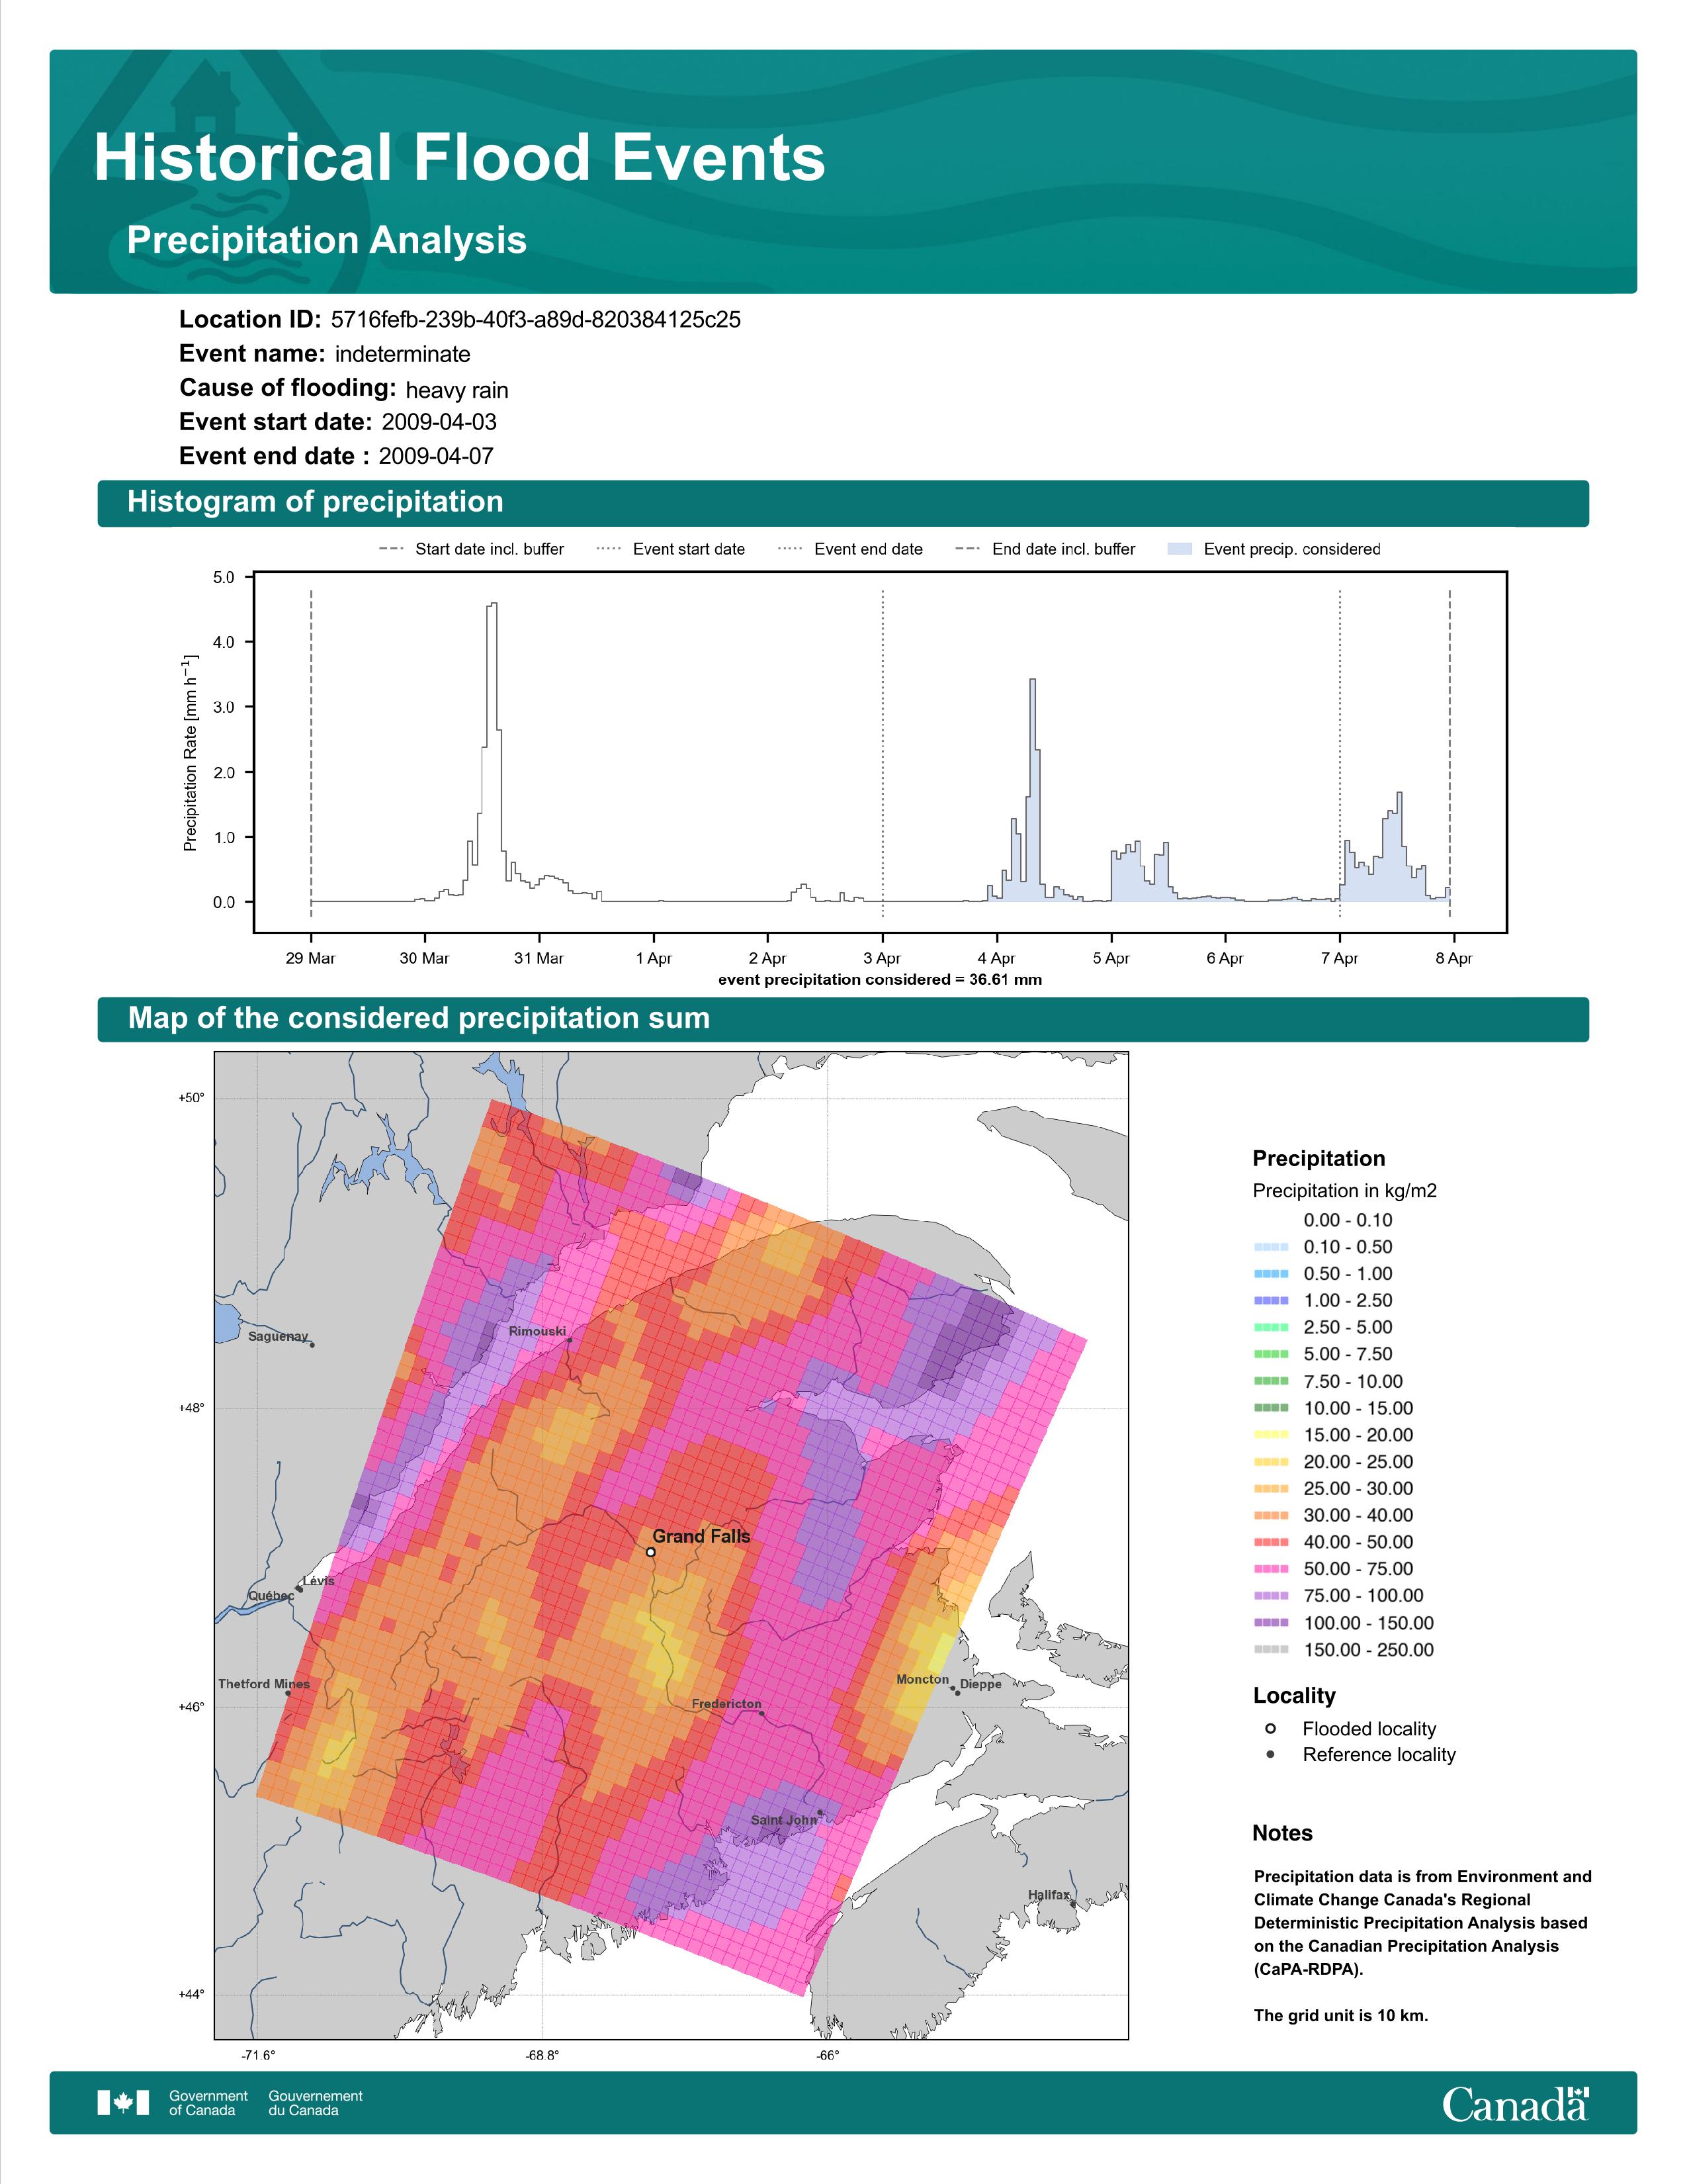Click the Map of the considered precipitation sum header
1687x2184 pixels.
(x=842, y=1019)
